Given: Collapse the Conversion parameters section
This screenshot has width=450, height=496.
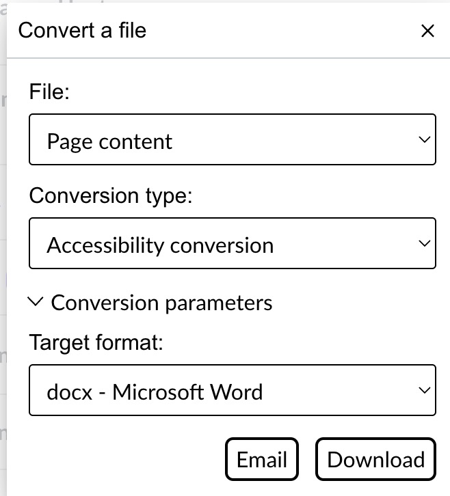Looking at the screenshot, I should pyautogui.click(x=150, y=303).
